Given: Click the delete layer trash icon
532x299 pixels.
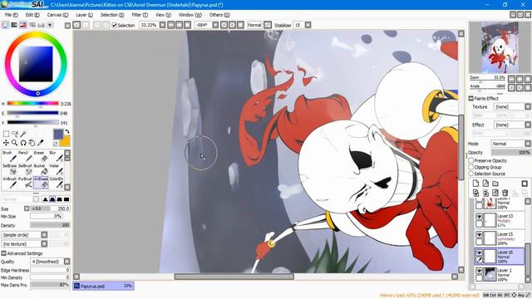Looking at the screenshot, I should click(505, 193).
